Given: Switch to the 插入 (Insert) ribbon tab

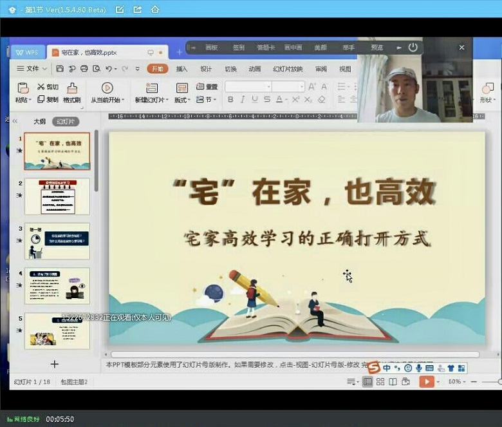Looking at the screenshot, I should [181, 69].
